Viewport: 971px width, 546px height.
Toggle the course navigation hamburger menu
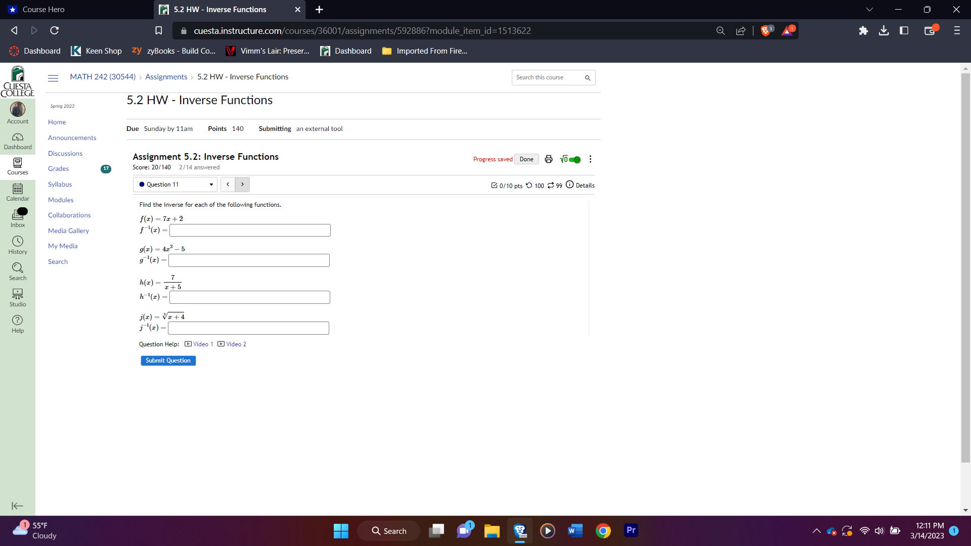[53, 78]
